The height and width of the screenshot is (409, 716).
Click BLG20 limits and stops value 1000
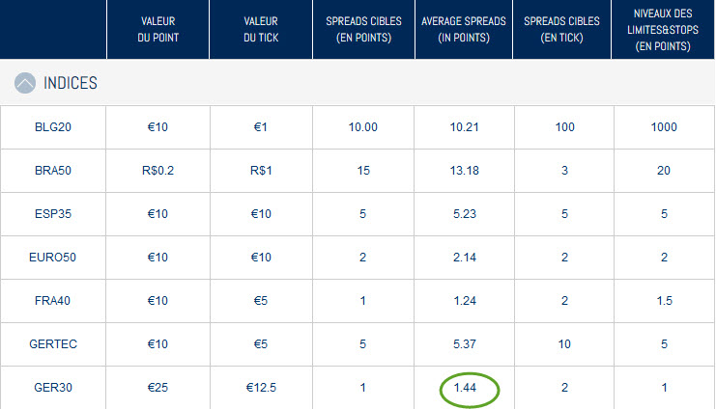(663, 124)
